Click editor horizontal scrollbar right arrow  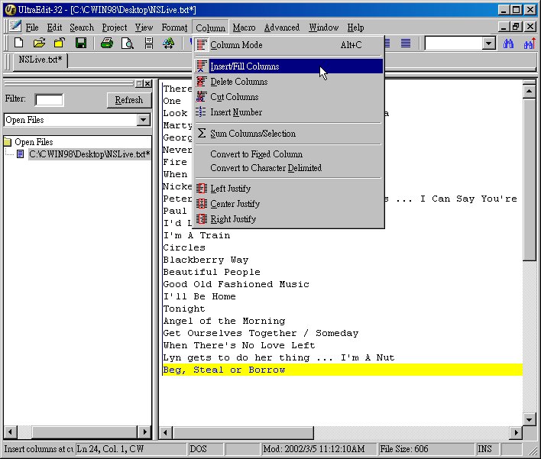click(516, 432)
